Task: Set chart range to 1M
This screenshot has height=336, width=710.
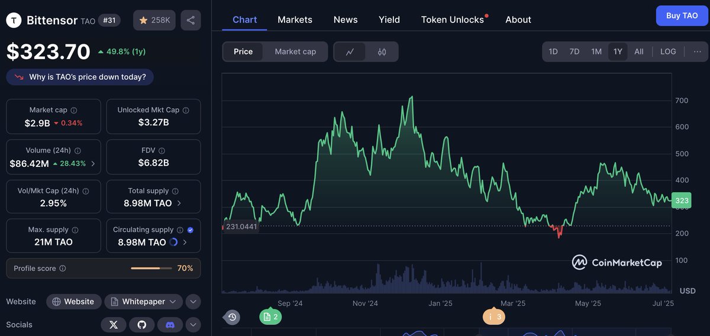Action: [596, 51]
